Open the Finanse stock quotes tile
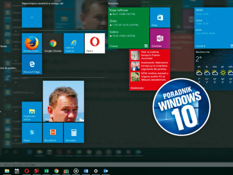This screenshot has width=233, height=175. [128, 28]
